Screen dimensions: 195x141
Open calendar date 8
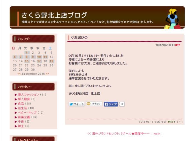click(27, 57)
